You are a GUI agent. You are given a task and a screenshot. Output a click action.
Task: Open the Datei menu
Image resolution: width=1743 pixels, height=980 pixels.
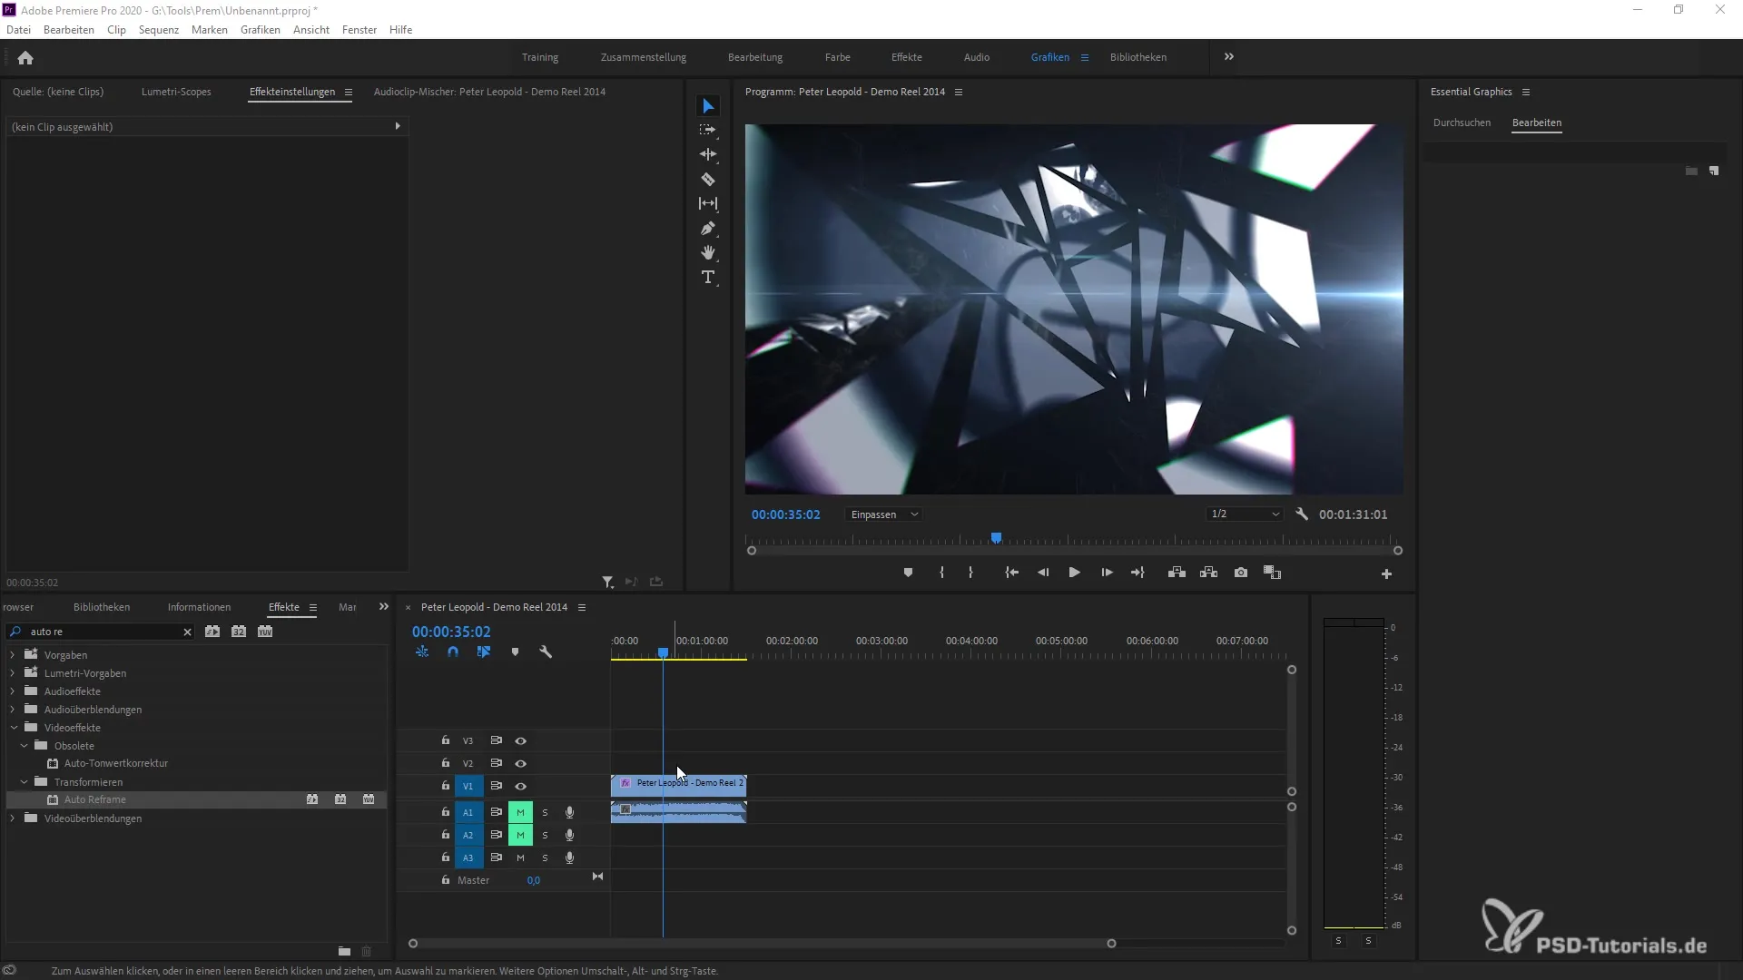tap(18, 30)
